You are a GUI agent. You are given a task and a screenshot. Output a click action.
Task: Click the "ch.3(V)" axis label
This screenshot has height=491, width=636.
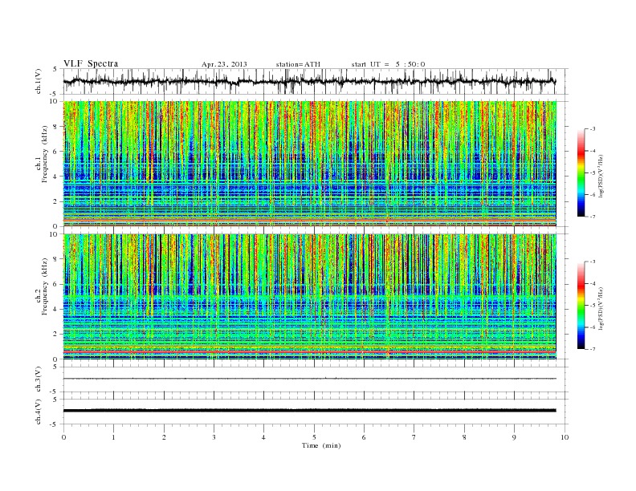tap(39, 379)
